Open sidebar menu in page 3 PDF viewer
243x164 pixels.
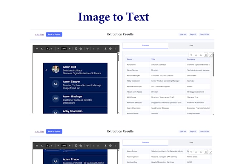point(37,146)
